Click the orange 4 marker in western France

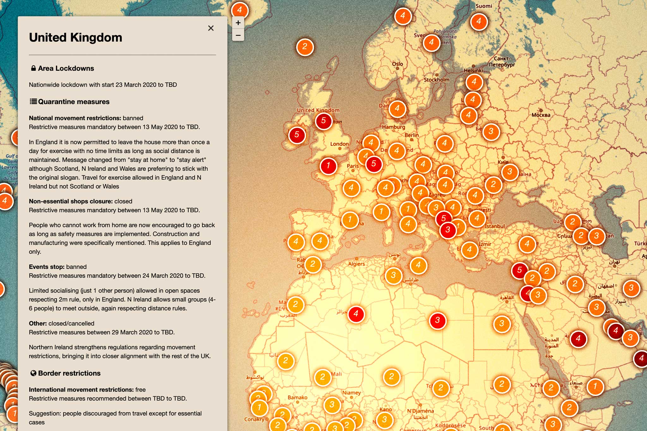pyautogui.click(x=351, y=188)
